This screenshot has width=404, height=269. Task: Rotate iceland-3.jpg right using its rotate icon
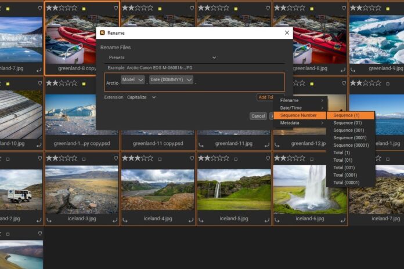pos(115,220)
